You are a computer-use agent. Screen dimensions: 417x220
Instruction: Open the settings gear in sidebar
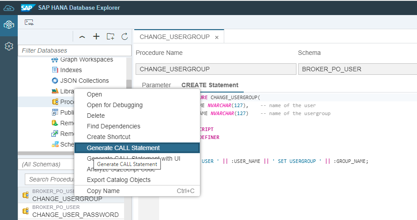pyautogui.click(x=9, y=46)
